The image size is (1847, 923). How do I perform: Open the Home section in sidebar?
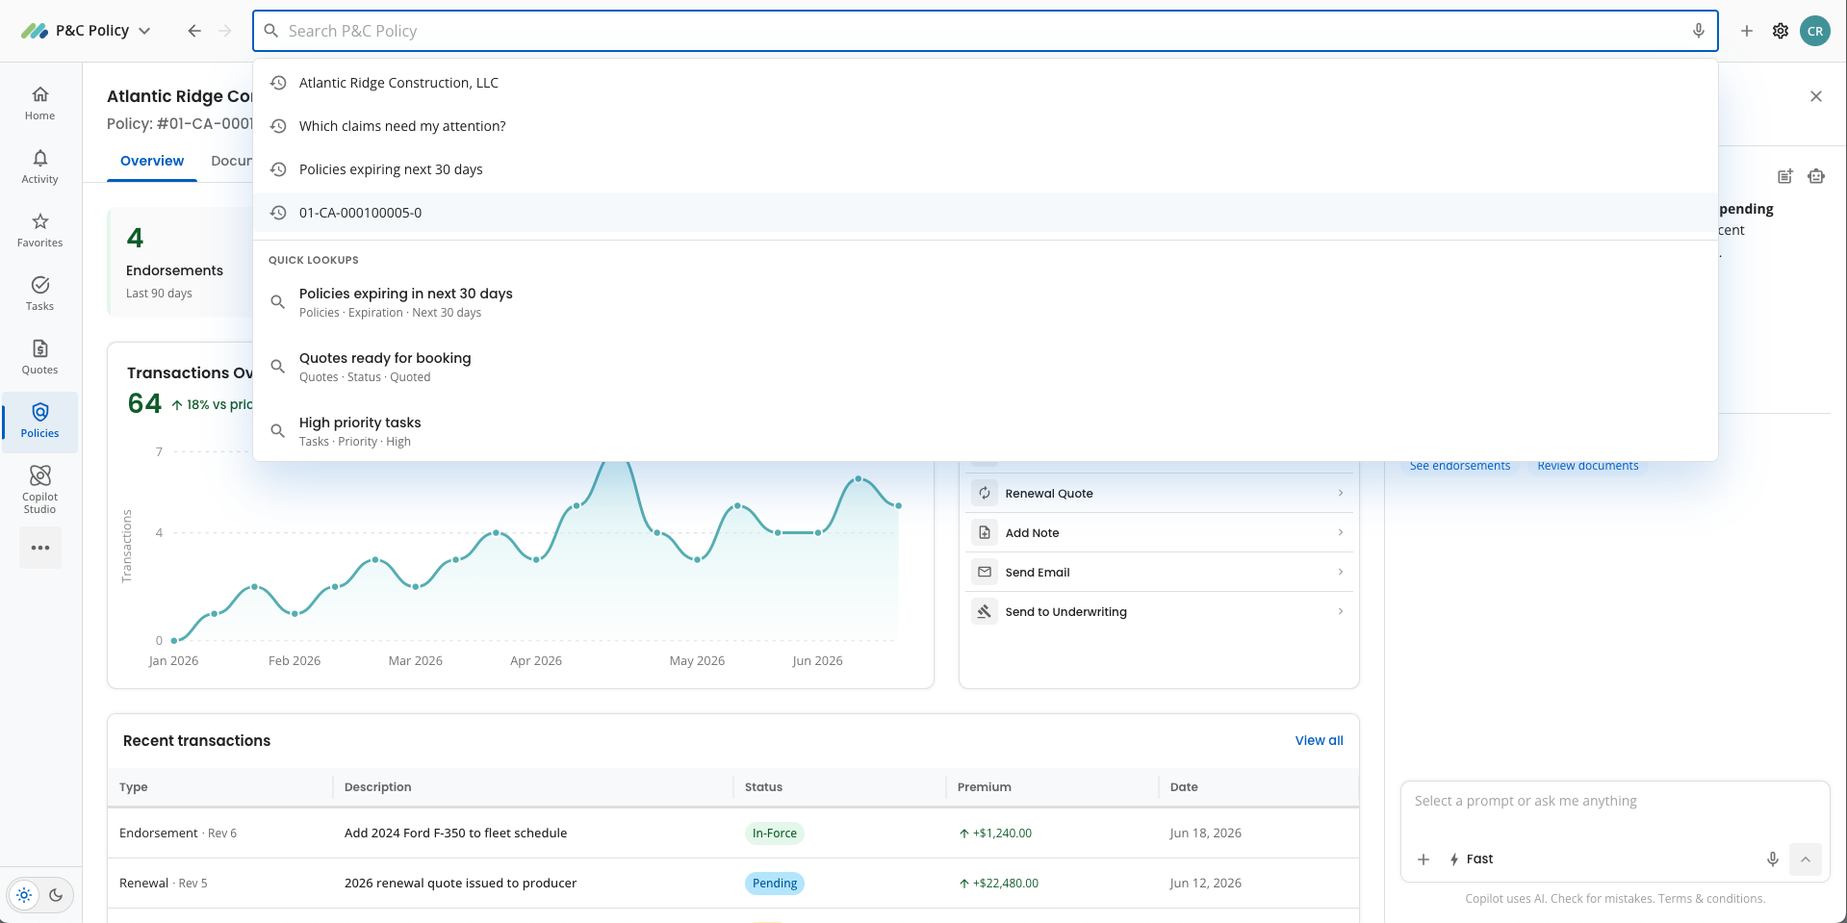click(39, 103)
